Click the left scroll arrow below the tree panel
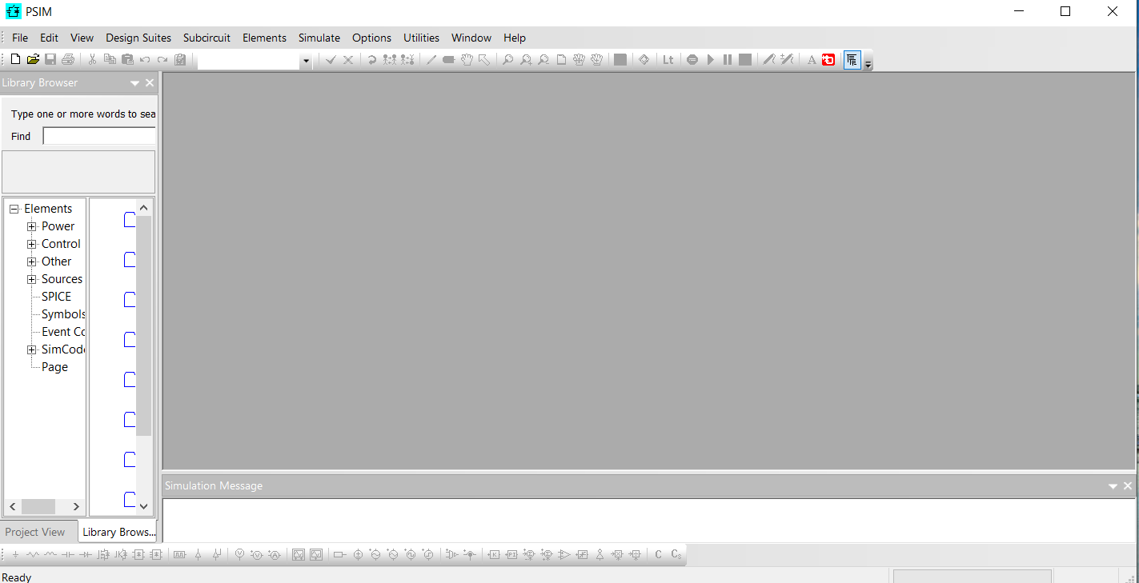The height and width of the screenshot is (583, 1139). click(12, 506)
